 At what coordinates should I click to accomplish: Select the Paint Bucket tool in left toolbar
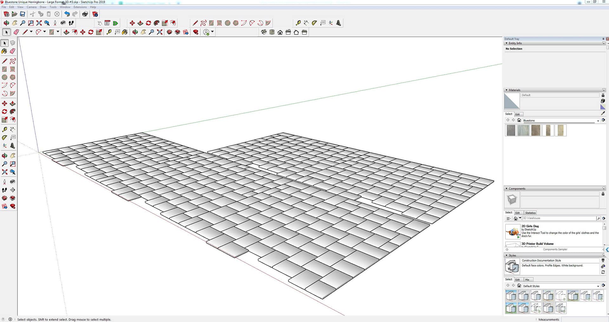pyautogui.click(x=4, y=51)
